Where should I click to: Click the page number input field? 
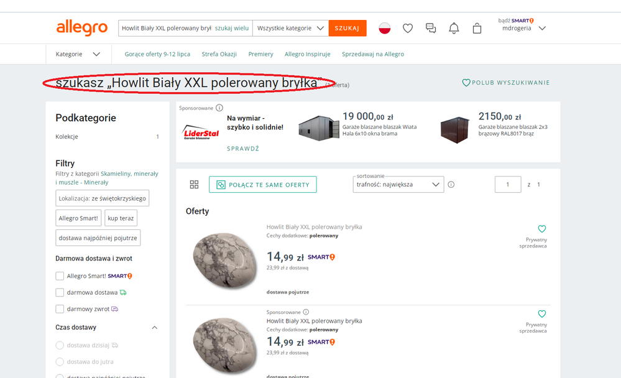coord(508,184)
